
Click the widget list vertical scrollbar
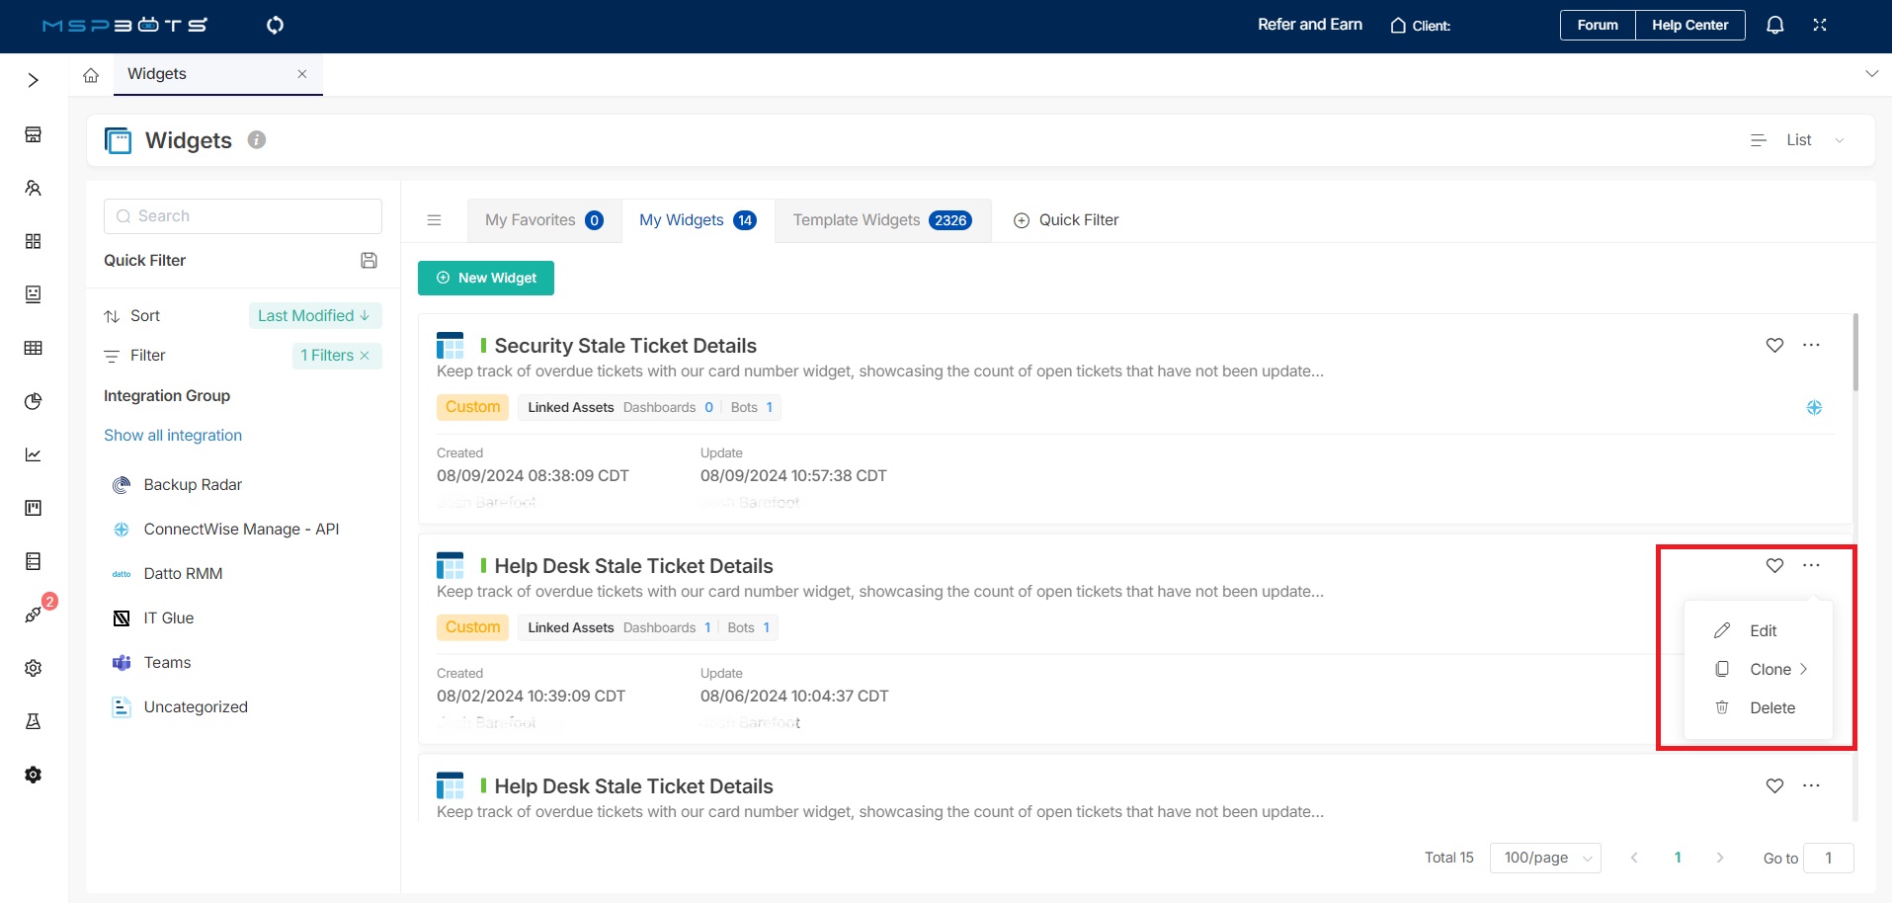(x=1854, y=353)
